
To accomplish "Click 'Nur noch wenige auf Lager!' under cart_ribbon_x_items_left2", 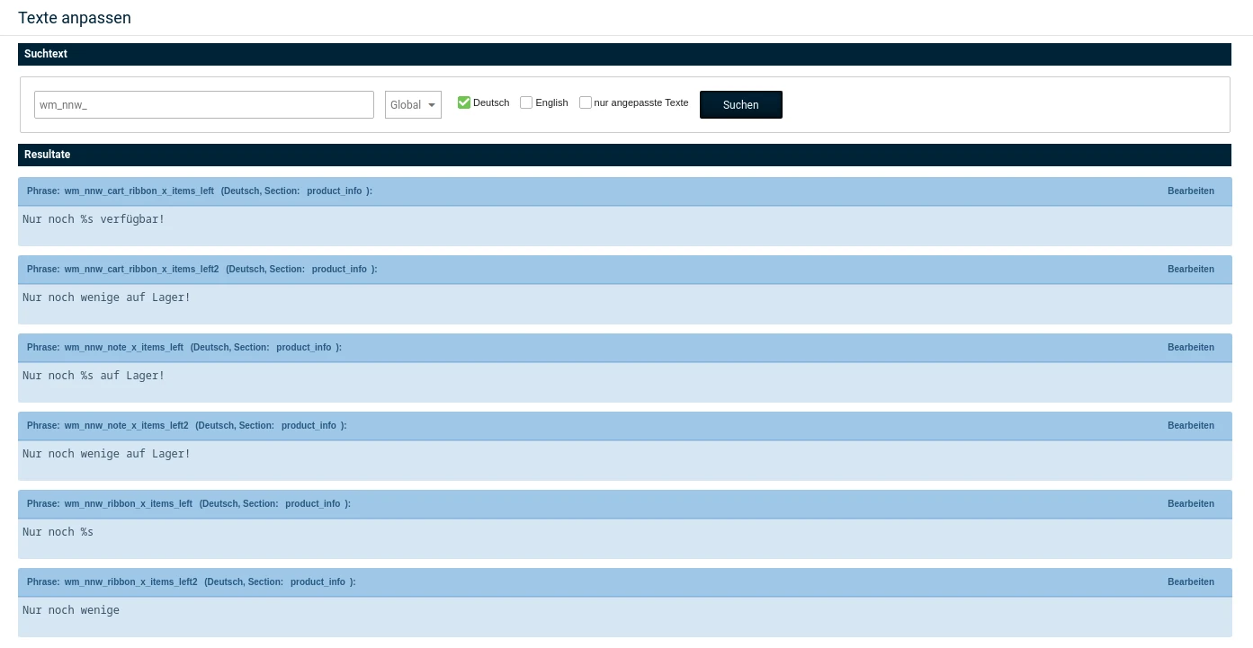I will [x=107, y=297].
